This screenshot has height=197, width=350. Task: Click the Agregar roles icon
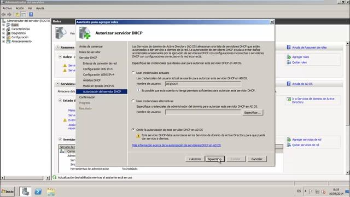289,57
